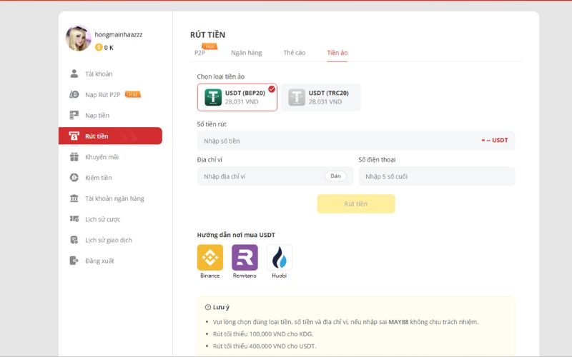Open Lịch sử giao dịch menu item
This screenshot has width=572, height=357.
[110, 240]
